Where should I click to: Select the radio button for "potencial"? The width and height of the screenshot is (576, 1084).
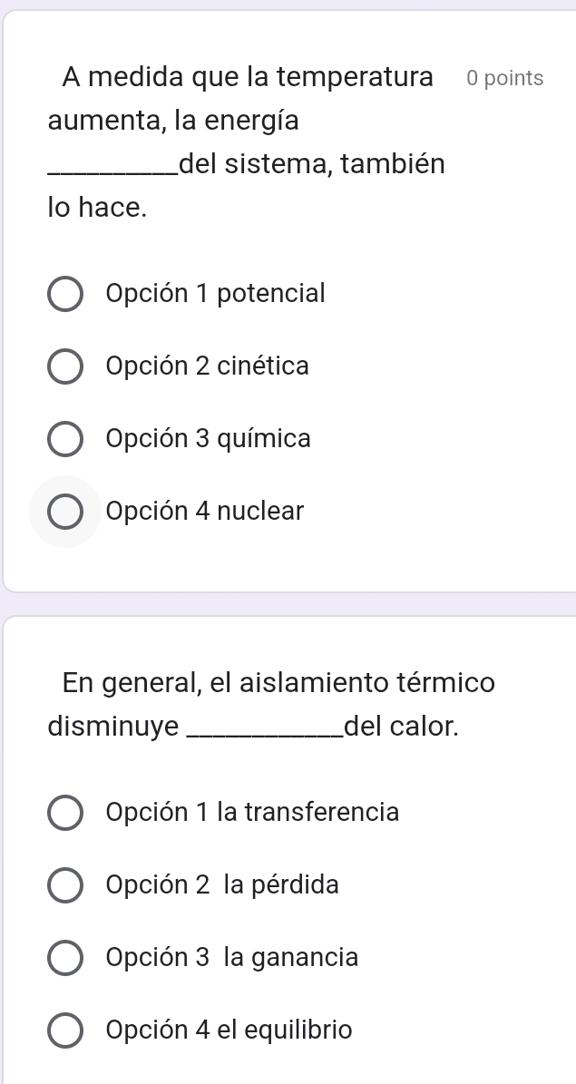(x=64, y=295)
